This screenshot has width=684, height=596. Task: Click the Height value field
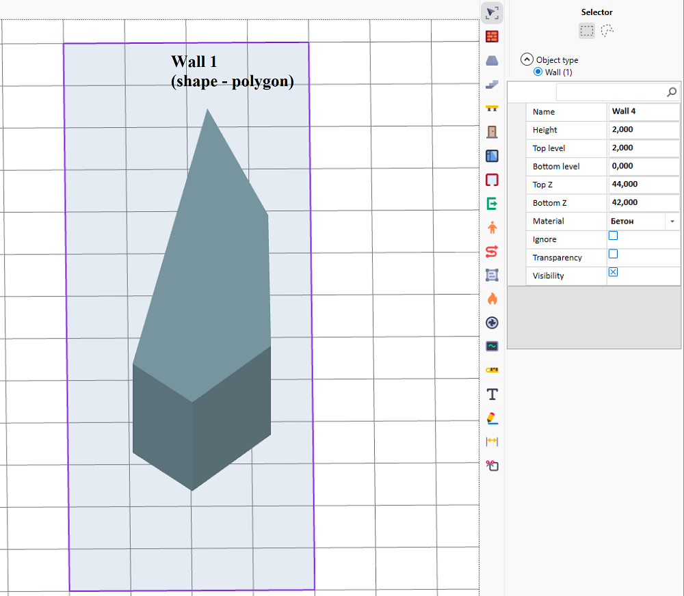(644, 129)
